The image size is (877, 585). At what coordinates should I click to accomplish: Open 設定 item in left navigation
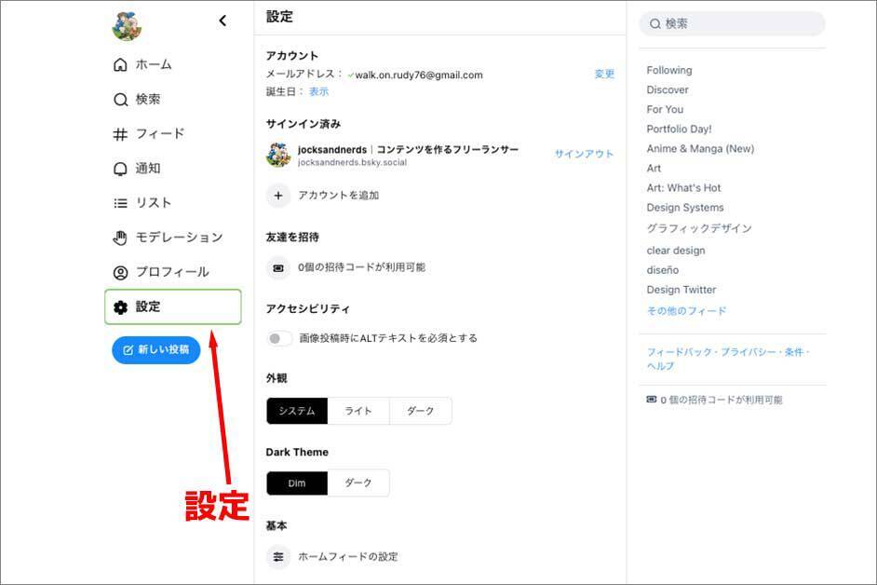coord(172,306)
